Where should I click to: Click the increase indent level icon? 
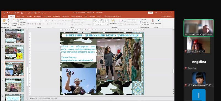point(65,21)
